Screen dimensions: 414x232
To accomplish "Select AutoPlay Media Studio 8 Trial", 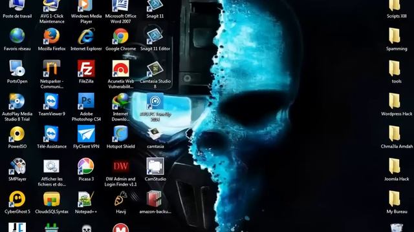I will pyautogui.click(x=17, y=101).
